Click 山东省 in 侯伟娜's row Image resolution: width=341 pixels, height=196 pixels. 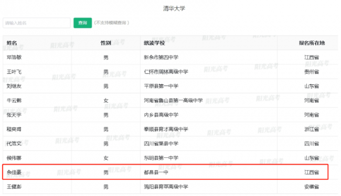click(x=312, y=158)
